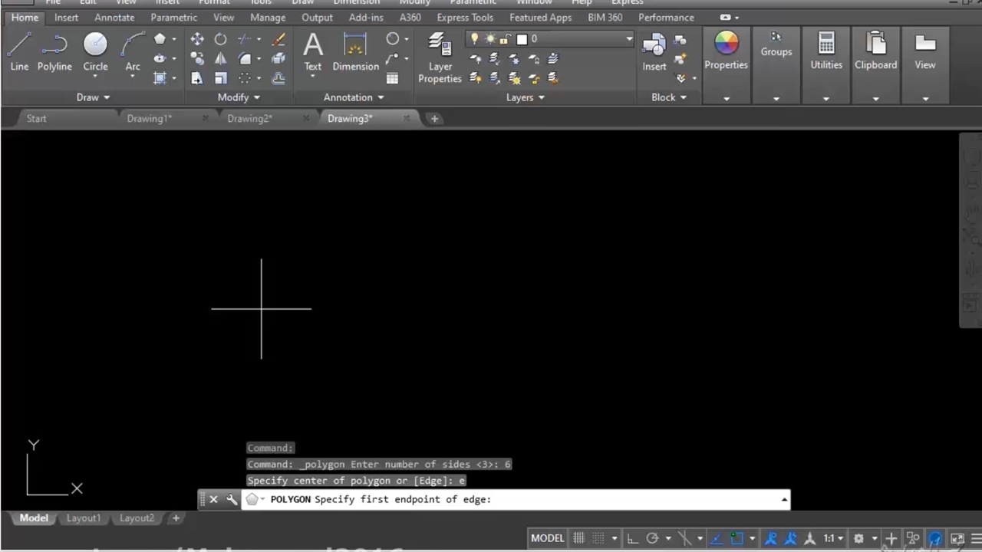Expand the Modify panel options
The image size is (982, 552).
pos(239,97)
